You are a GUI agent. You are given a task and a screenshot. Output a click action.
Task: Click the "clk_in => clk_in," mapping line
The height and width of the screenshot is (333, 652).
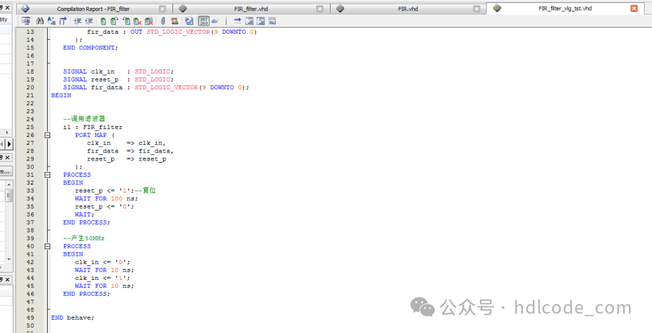[x=126, y=143]
